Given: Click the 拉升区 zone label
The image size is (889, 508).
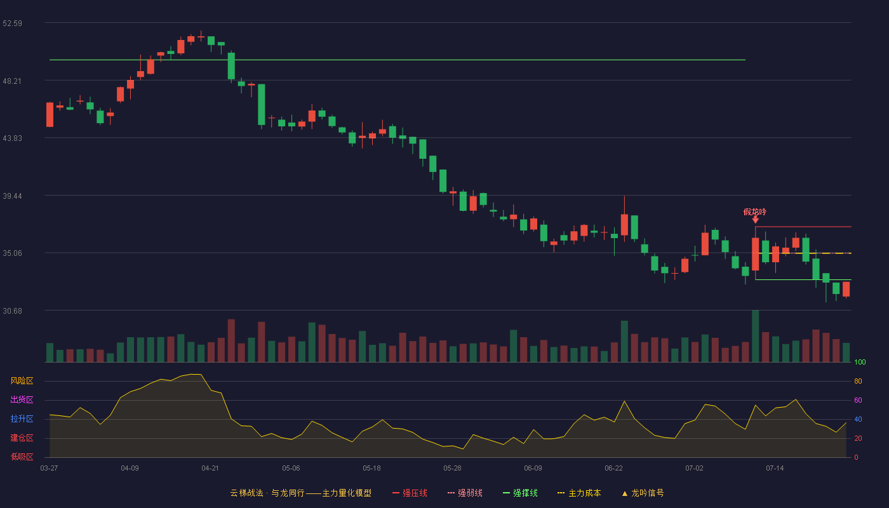Looking at the screenshot, I should 22,419.
